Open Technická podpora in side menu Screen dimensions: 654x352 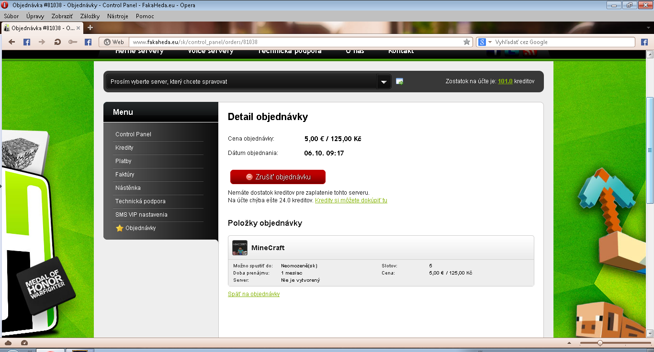[140, 201]
